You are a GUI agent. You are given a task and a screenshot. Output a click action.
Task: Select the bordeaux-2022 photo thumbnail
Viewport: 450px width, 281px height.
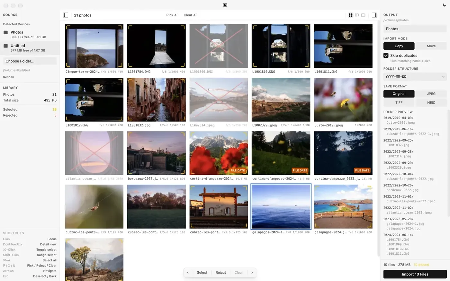[x=157, y=153]
